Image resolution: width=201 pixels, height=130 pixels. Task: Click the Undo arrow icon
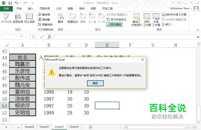pyautogui.click(x=16, y=3)
